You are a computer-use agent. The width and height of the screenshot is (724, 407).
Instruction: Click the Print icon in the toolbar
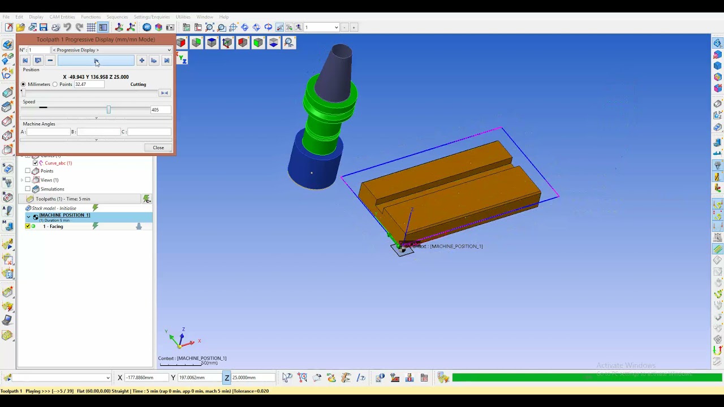[55, 27]
